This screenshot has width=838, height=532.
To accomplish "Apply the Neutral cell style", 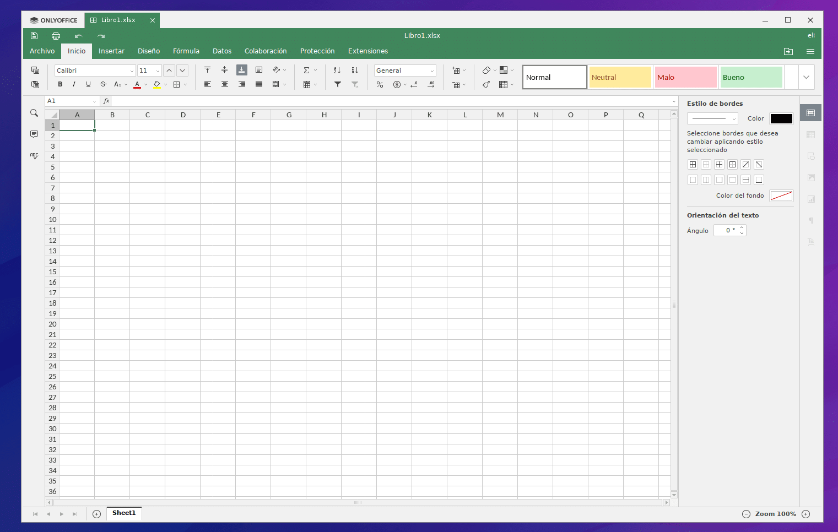I will pyautogui.click(x=620, y=77).
